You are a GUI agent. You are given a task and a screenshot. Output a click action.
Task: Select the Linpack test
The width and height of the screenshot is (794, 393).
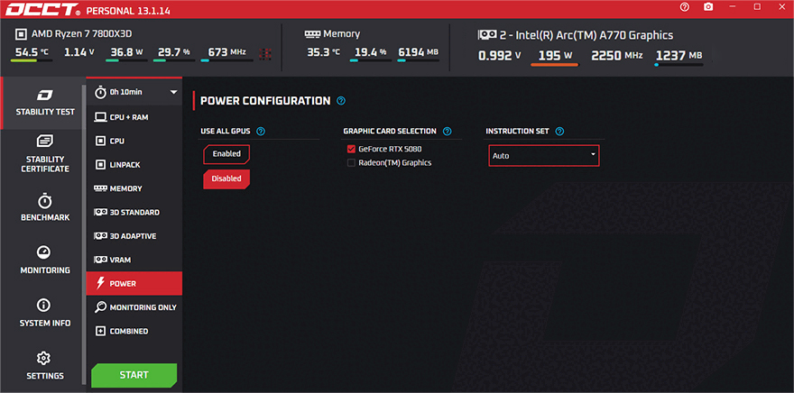pyautogui.click(x=134, y=165)
